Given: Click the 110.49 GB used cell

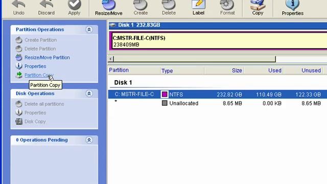Looking at the screenshot, I should [269, 95].
